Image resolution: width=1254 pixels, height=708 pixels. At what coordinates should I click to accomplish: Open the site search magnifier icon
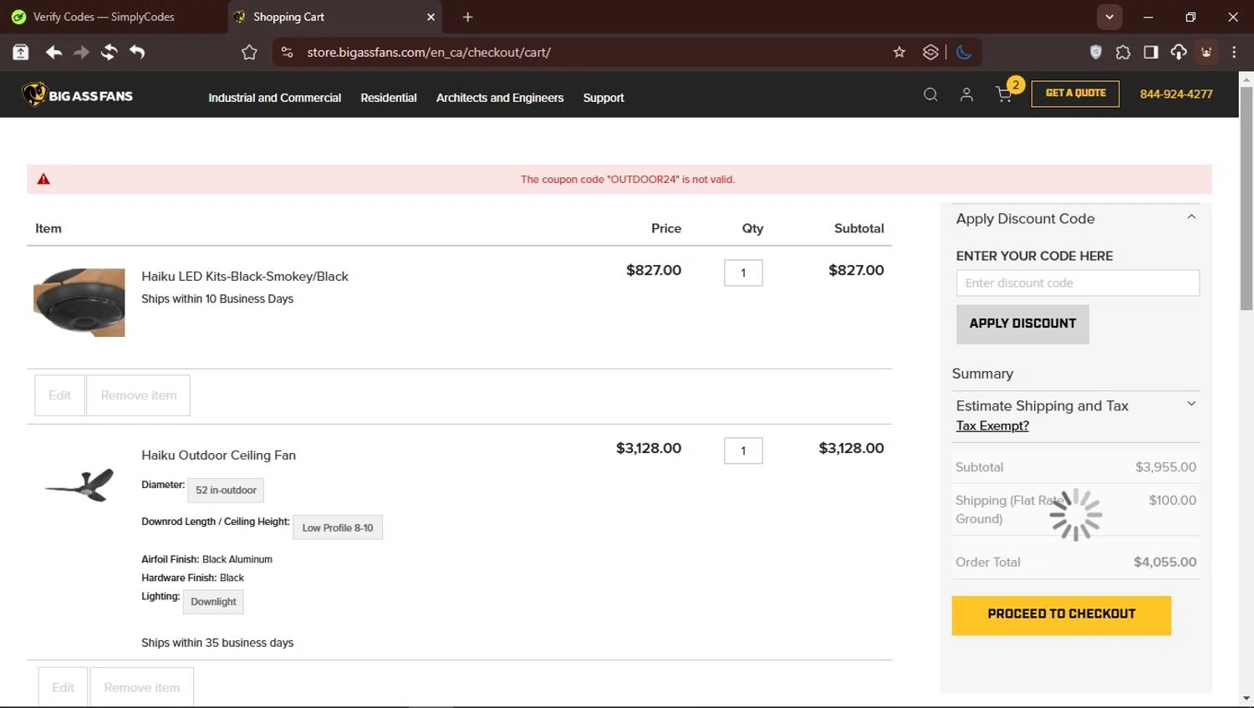930,94
